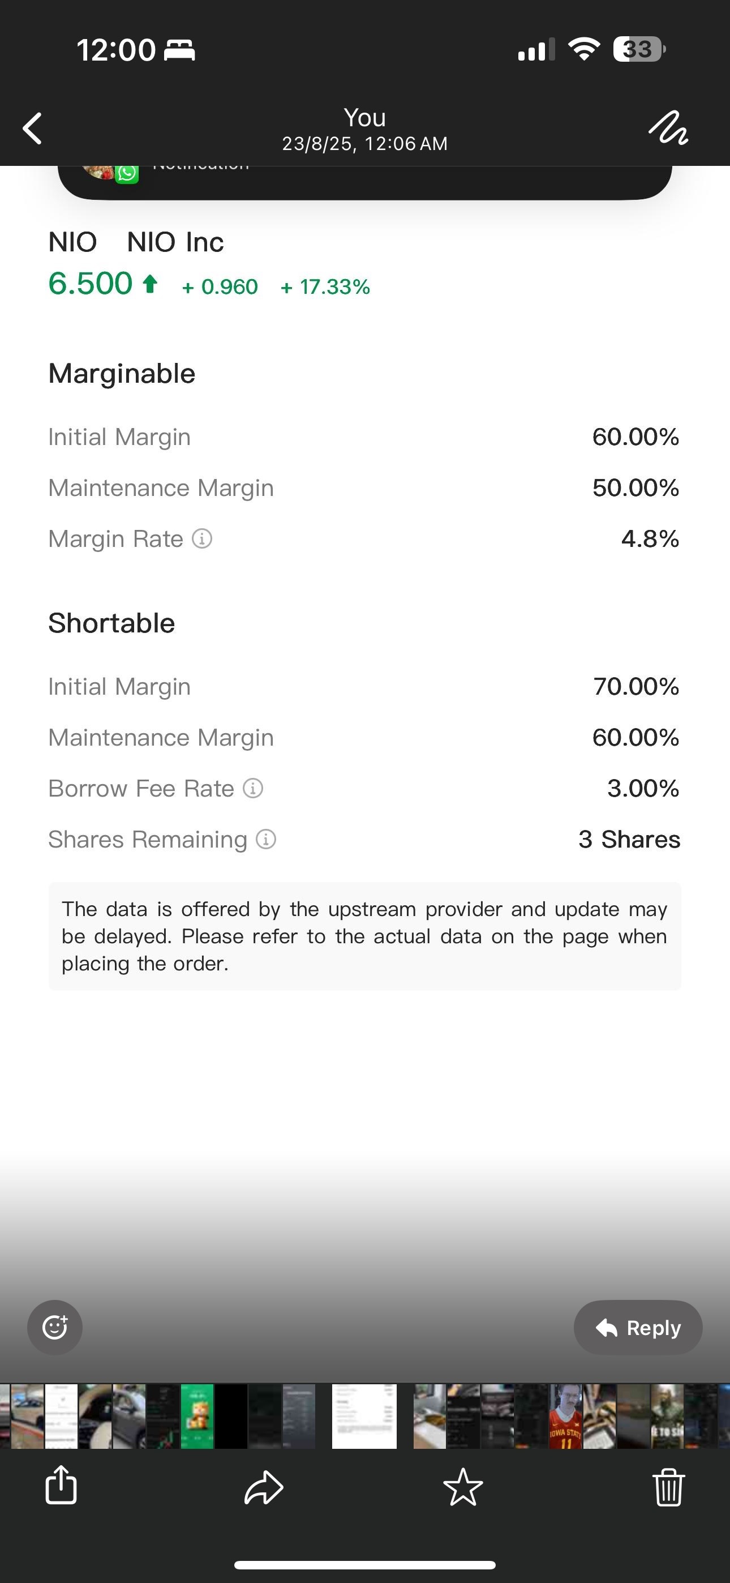Viewport: 730px width, 1583px height.
Task: Delete the image with trash icon
Action: [x=668, y=1487]
